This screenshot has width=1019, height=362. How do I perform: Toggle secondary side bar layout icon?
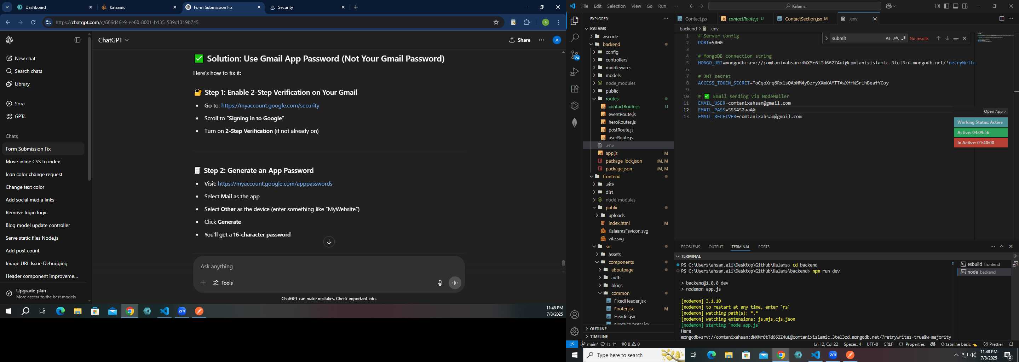click(965, 6)
